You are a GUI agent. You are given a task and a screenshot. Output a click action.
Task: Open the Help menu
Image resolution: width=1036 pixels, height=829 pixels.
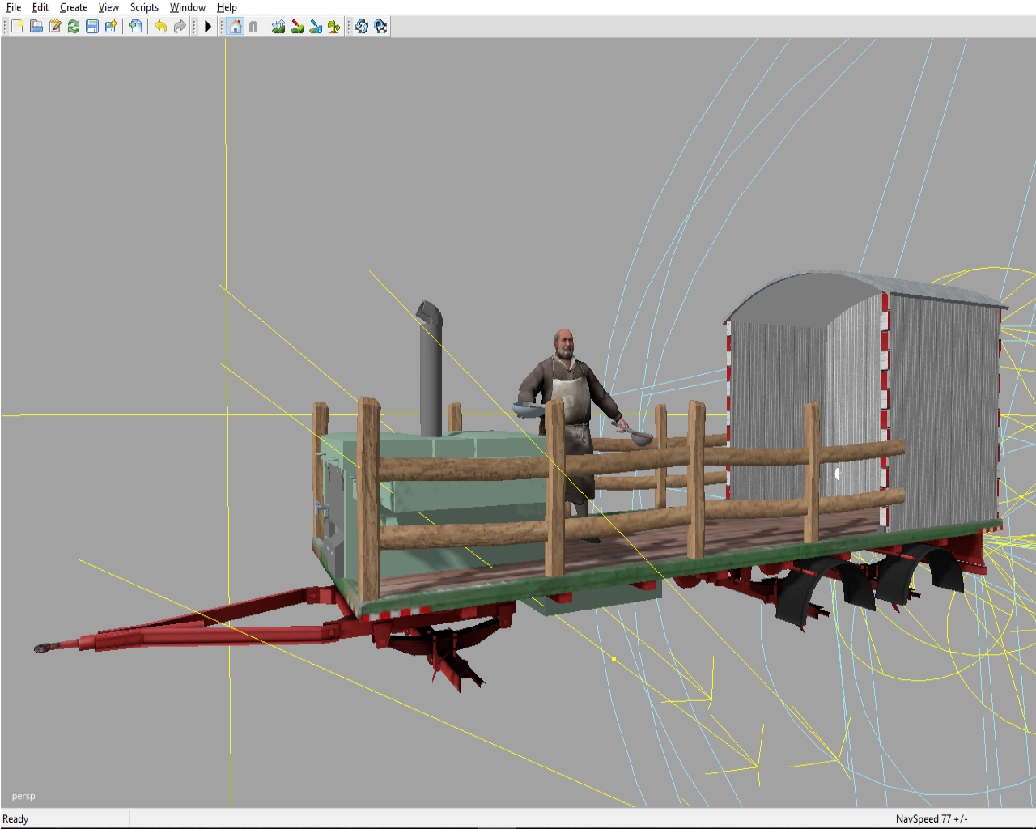click(227, 7)
